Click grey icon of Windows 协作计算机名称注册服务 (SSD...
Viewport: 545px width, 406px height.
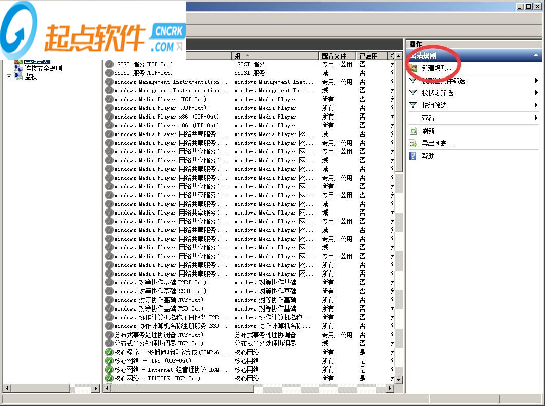click(109, 326)
